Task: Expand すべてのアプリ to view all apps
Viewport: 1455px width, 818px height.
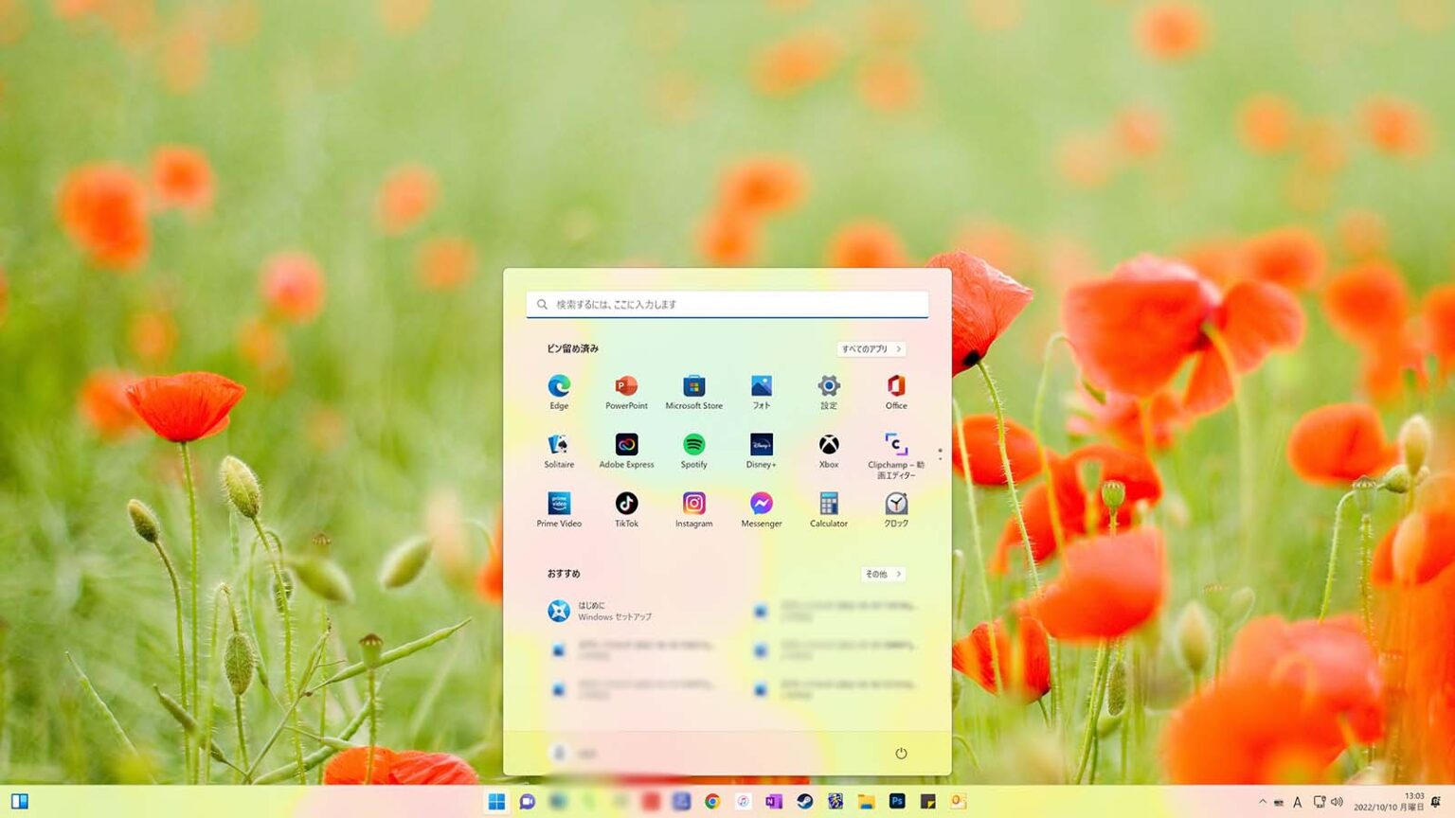Action: (x=871, y=348)
